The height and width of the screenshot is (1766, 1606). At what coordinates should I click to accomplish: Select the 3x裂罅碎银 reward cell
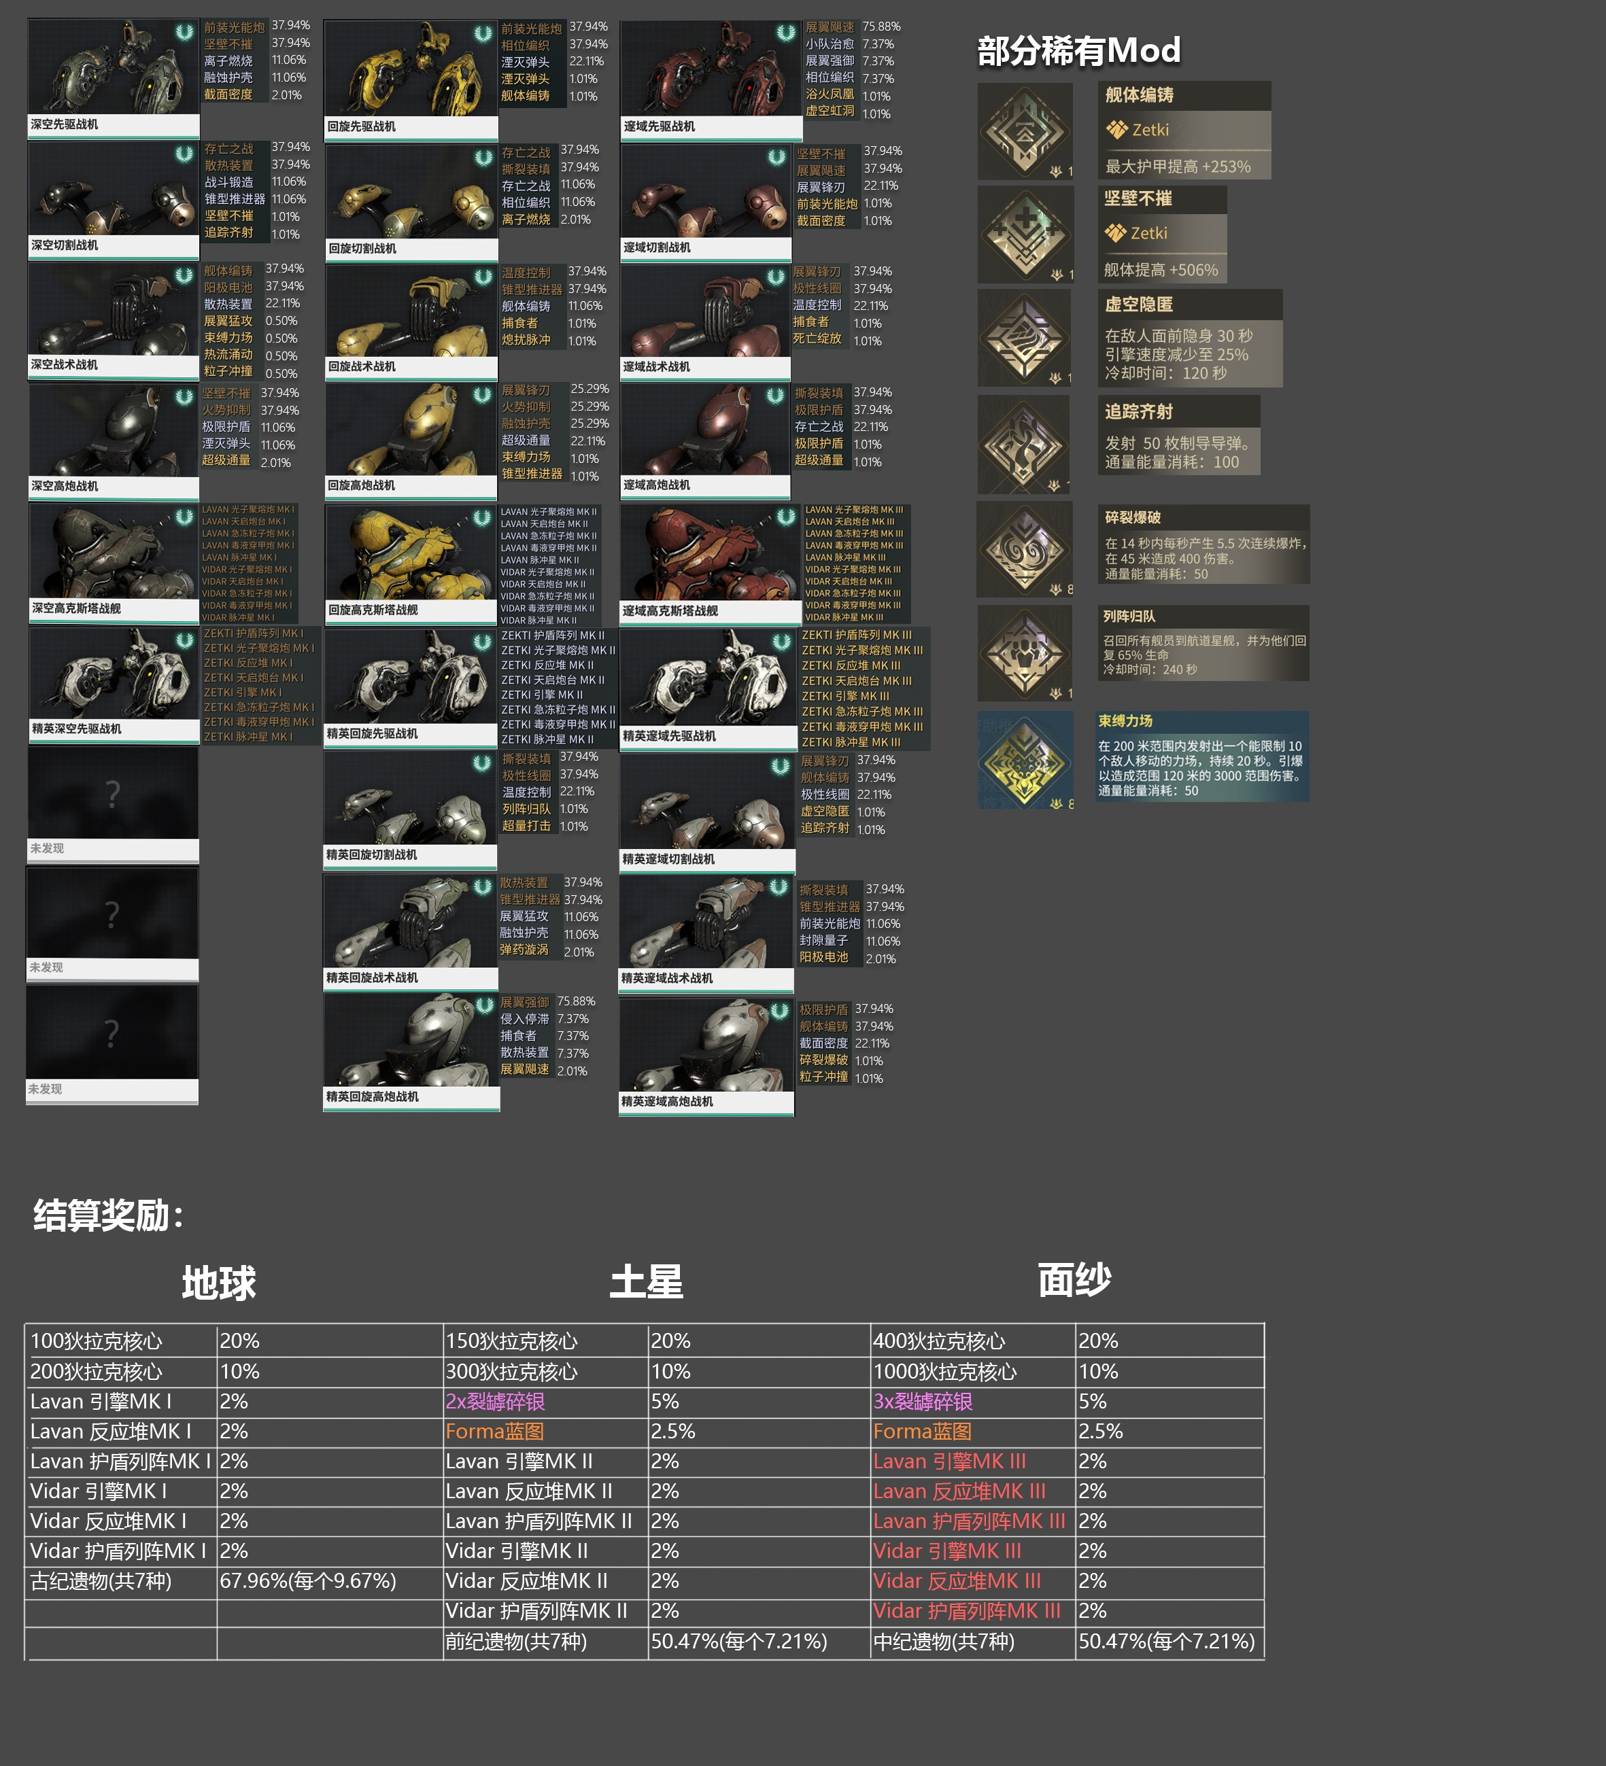coord(972,1402)
